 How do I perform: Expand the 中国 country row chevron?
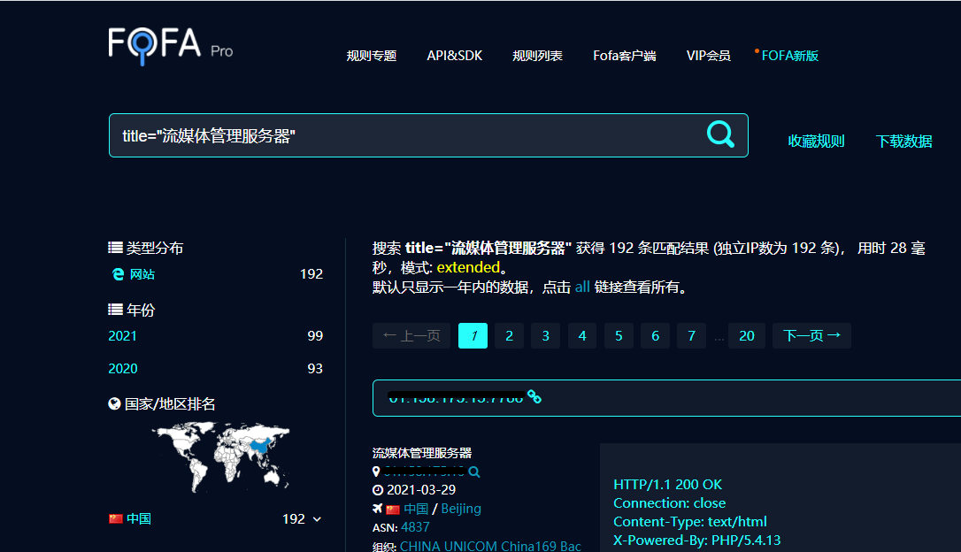317,519
